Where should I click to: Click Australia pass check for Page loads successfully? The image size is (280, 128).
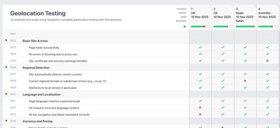(x=267, y=47)
